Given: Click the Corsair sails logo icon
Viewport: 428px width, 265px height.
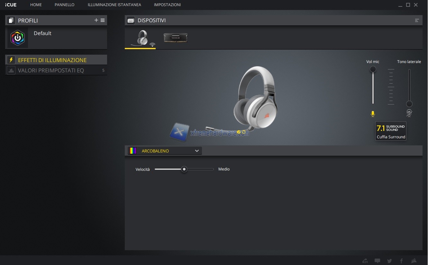Looking at the screenshot, I should coord(414,261).
